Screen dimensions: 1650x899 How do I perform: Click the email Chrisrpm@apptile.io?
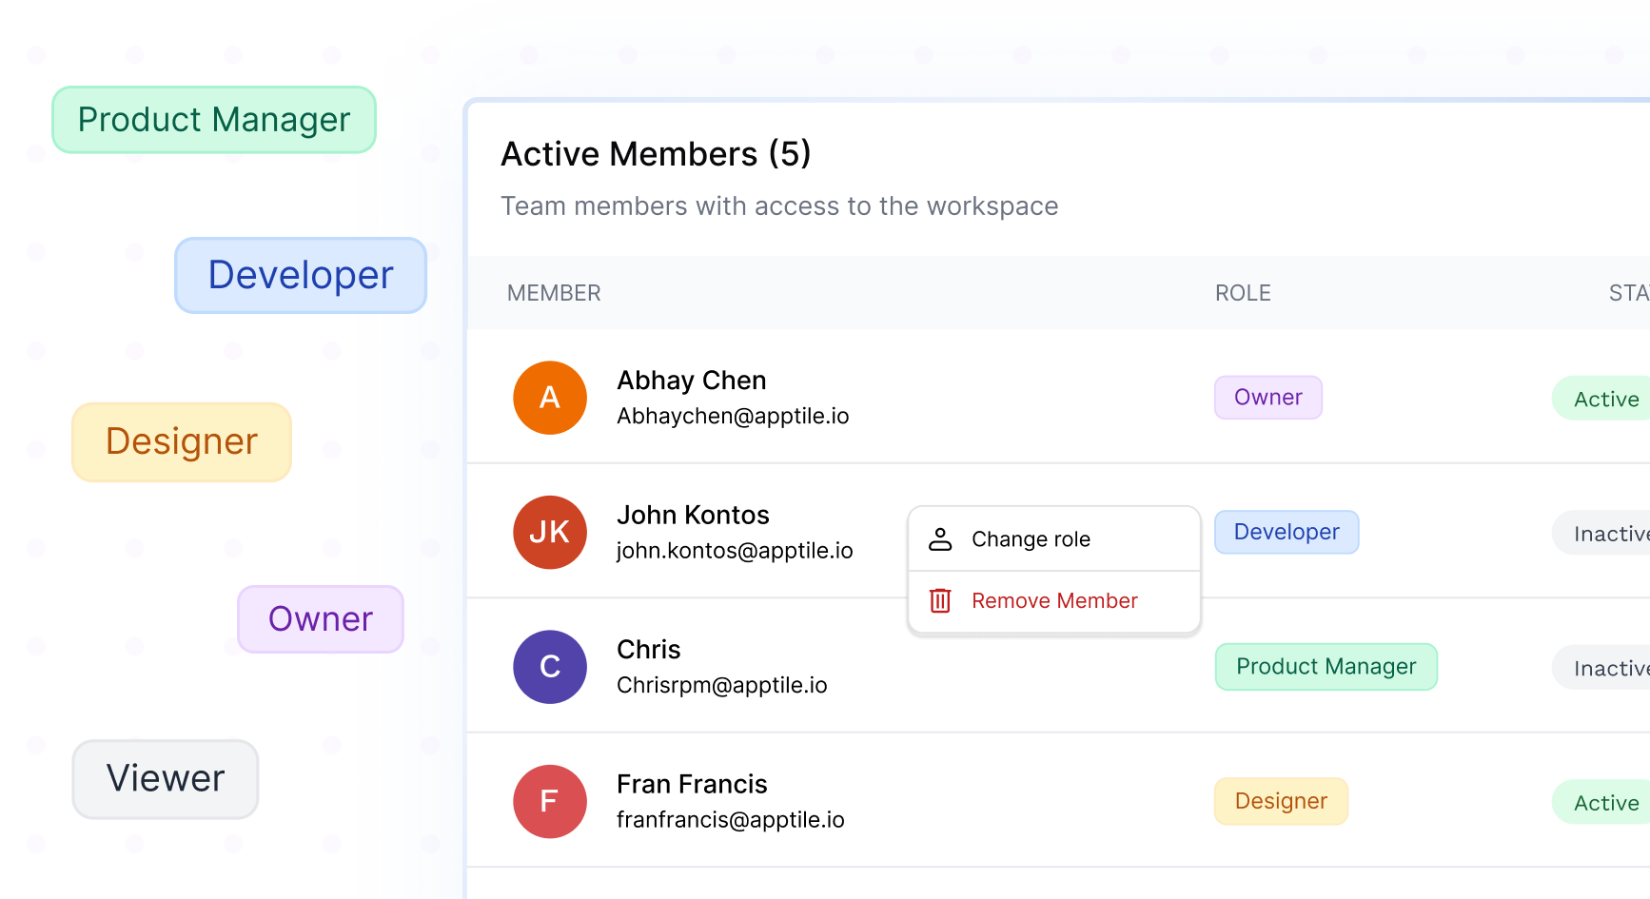(722, 686)
